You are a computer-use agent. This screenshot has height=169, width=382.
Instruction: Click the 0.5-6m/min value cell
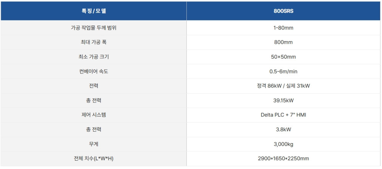tap(283, 71)
